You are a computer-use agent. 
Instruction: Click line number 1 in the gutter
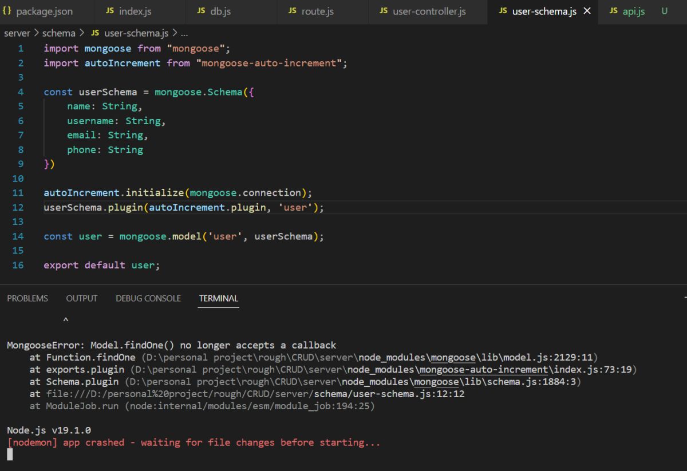pos(21,49)
